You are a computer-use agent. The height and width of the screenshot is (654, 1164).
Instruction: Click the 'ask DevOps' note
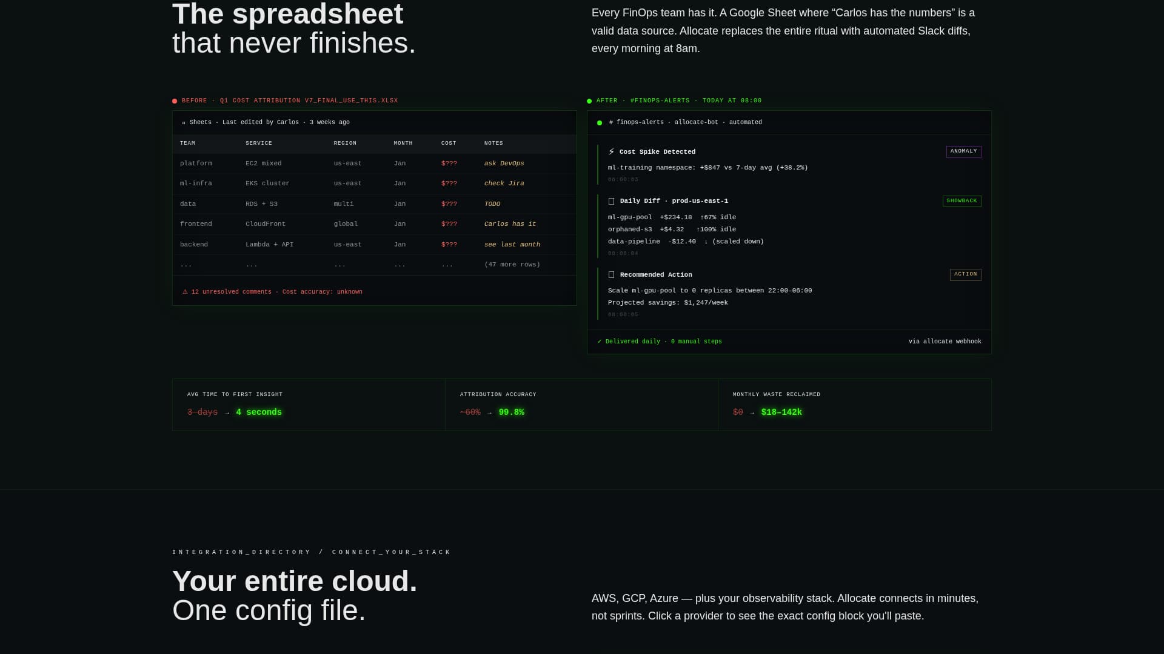pos(504,163)
